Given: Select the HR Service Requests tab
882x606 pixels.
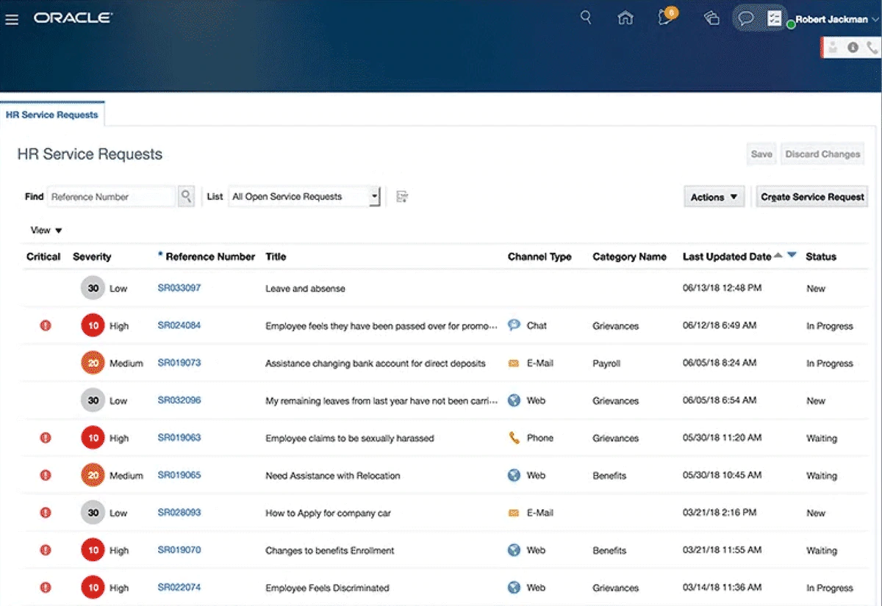Looking at the screenshot, I should click(x=51, y=115).
